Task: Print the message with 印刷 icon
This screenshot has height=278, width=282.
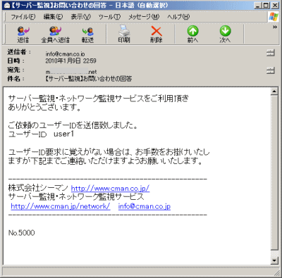Action: point(124,34)
